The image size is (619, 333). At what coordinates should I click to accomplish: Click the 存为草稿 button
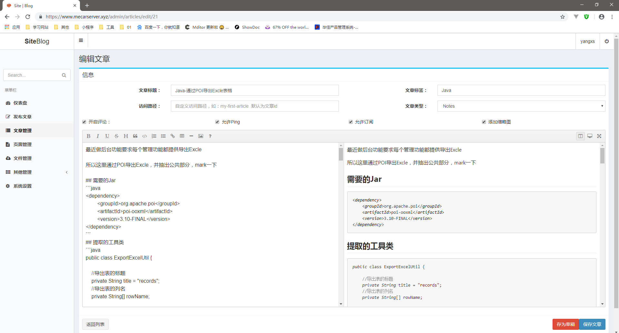[565, 324]
